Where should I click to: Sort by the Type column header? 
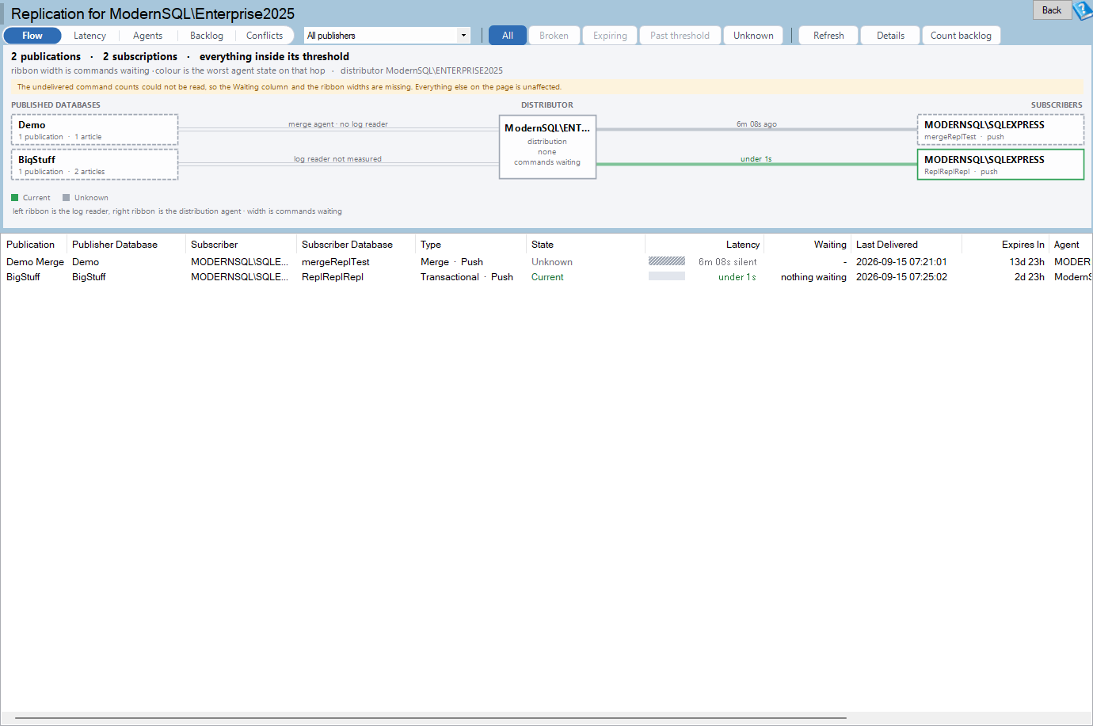(x=470, y=245)
